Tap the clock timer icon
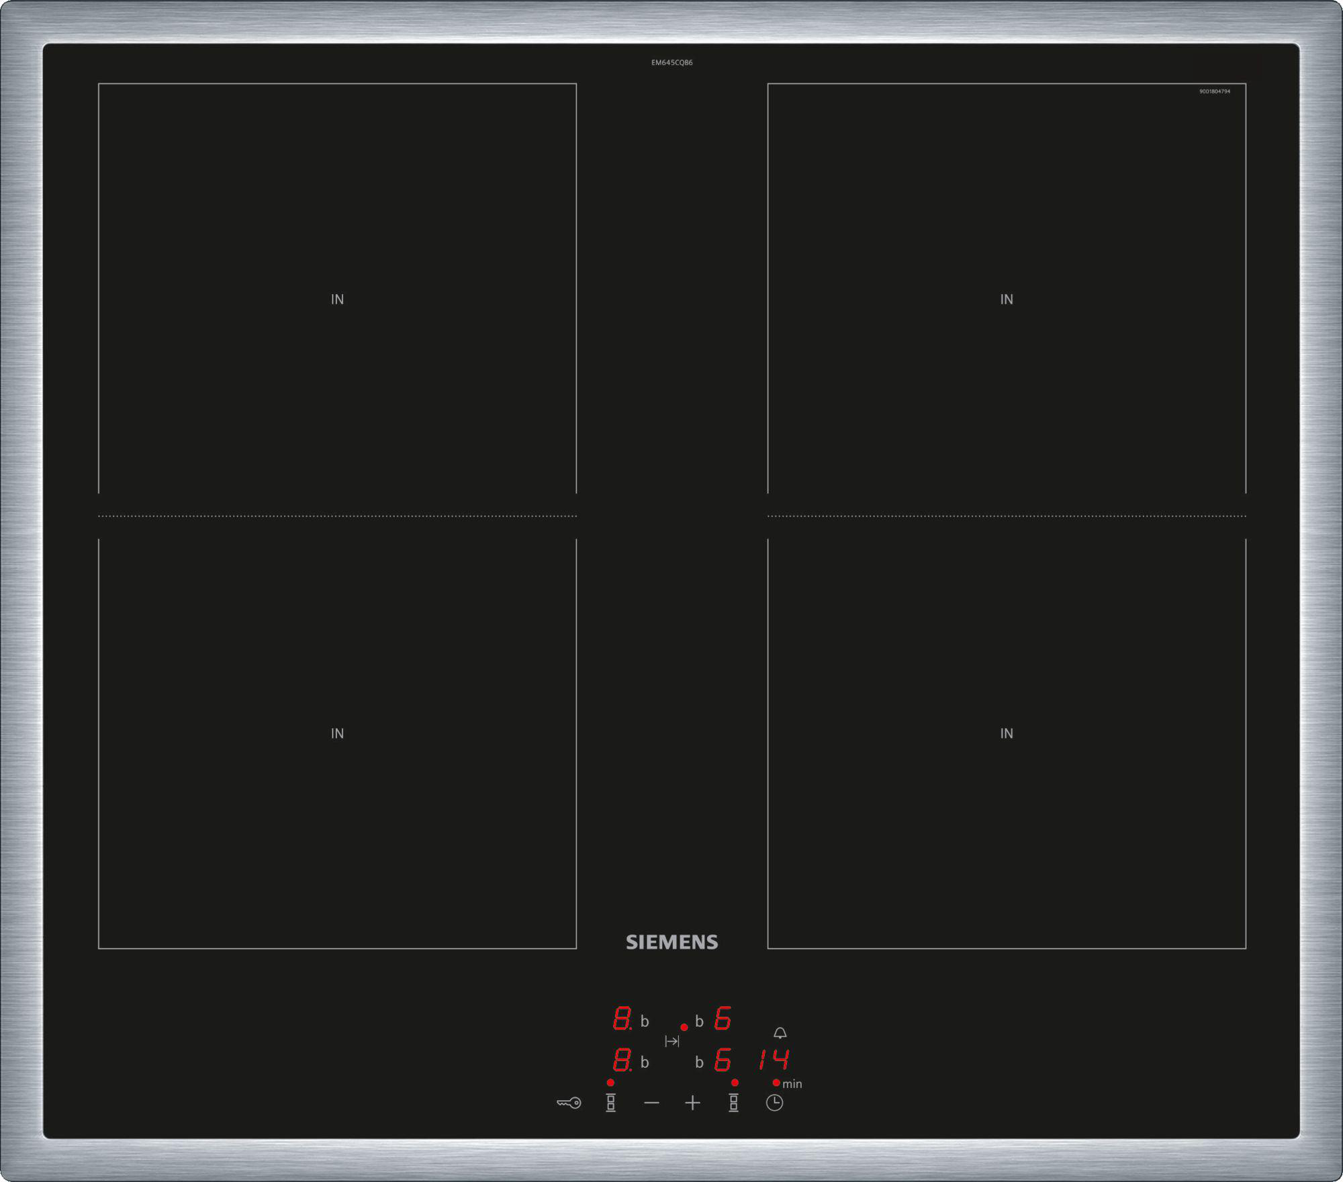The height and width of the screenshot is (1182, 1343). 774,1103
